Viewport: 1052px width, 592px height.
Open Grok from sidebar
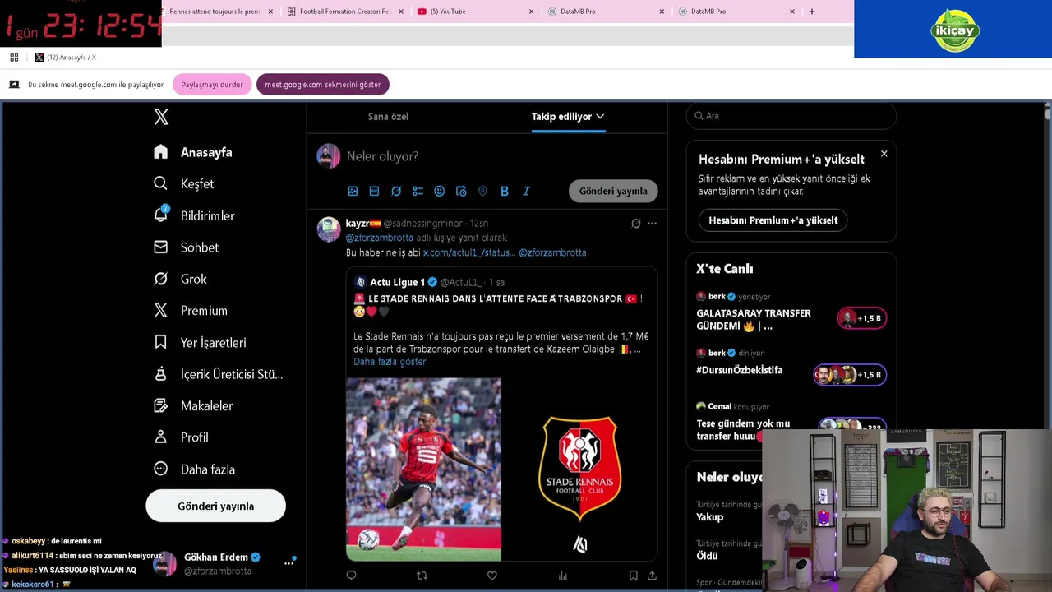pyautogui.click(x=181, y=279)
